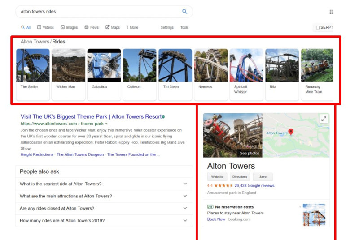Click the green altontowers.com URL text
This screenshot has height=240, width=359.
tap(62, 124)
